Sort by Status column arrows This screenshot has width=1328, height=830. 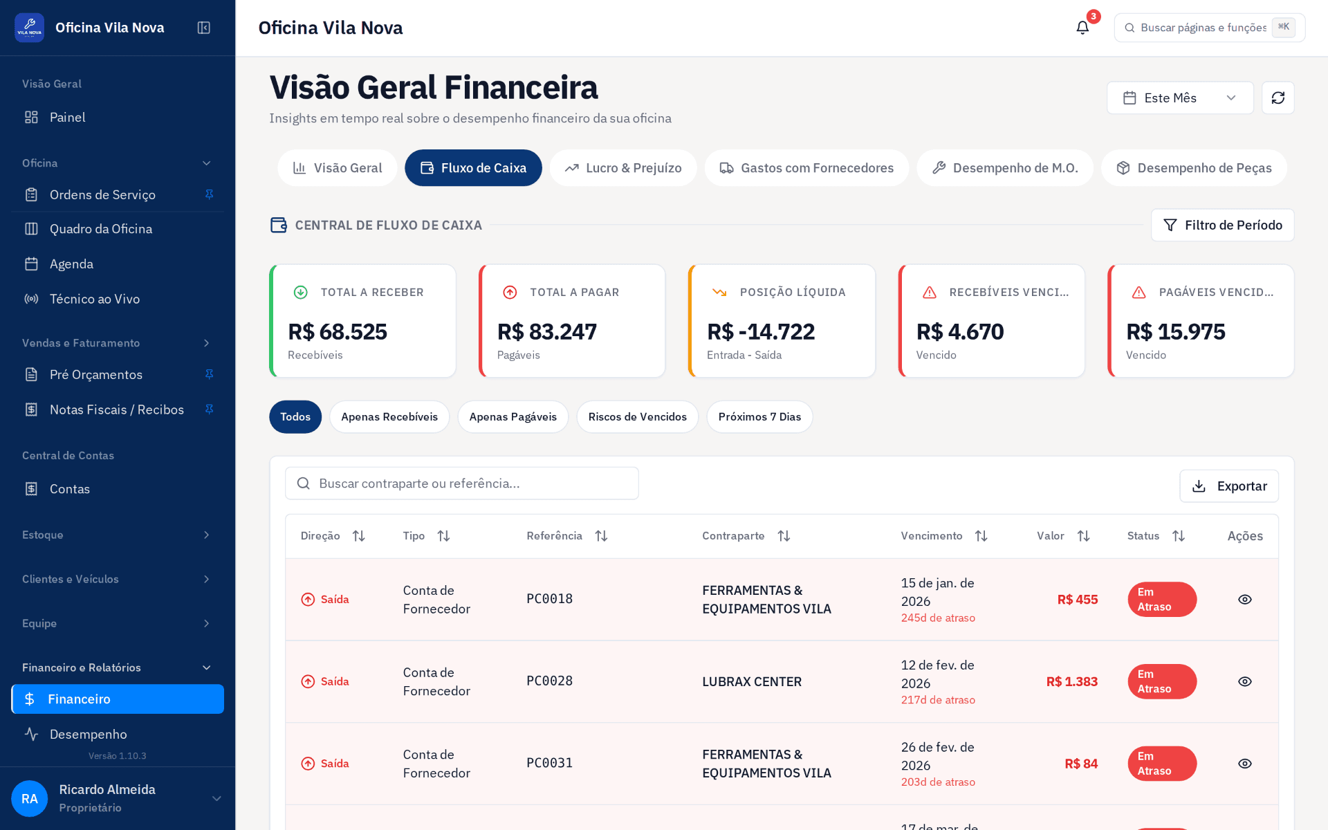click(1179, 536)
